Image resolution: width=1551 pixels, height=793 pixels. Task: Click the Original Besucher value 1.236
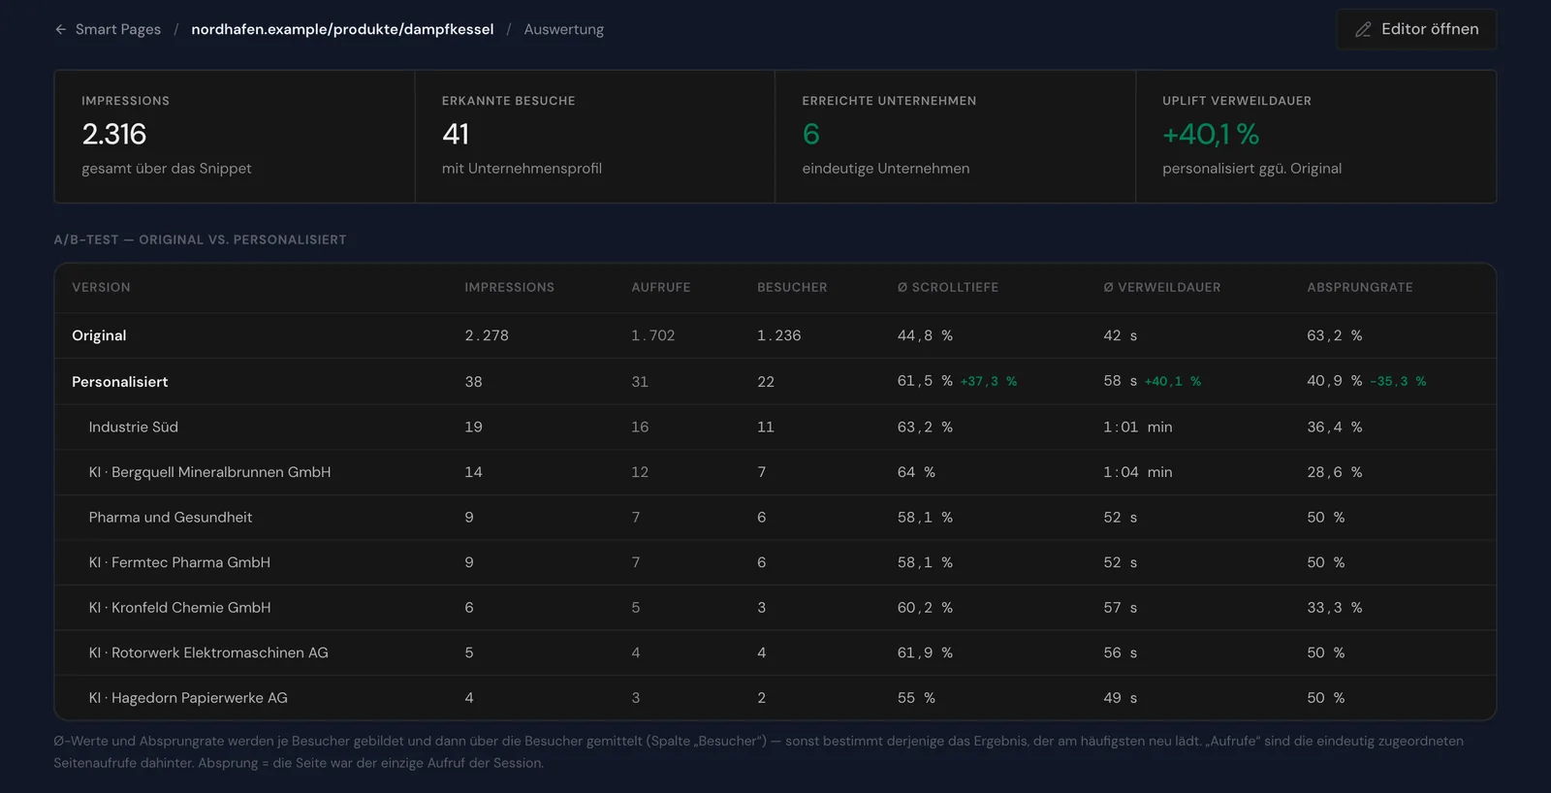779,335
